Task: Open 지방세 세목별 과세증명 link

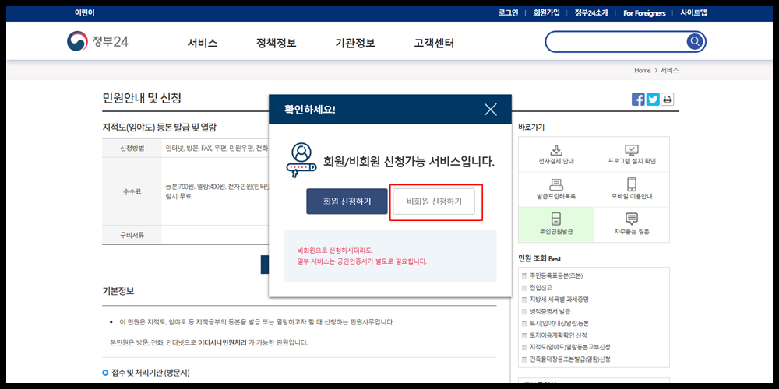Action: 559,300
